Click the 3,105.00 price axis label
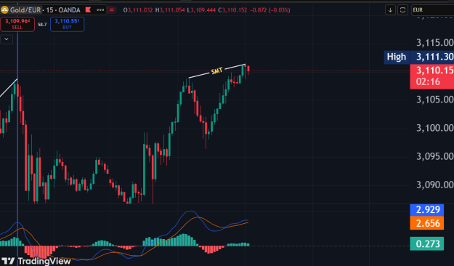The width and height of the screenshot is (454, 266). (x=435, y=100)
